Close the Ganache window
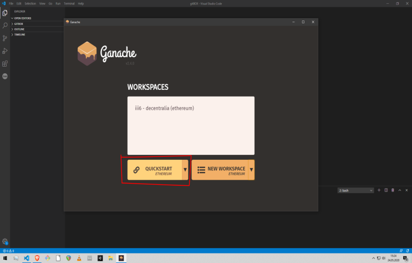Screen dimensions: 412x263 [x=313, y=22]
